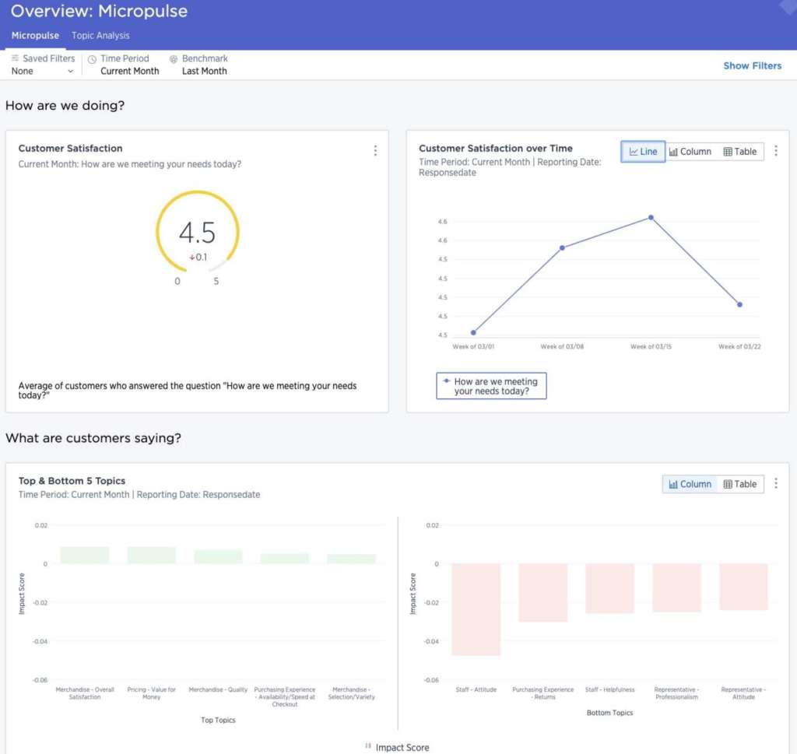This screenshot has width=797, height=754.
Task: Click the Impact Score legend icon
Action: [368, 746]
